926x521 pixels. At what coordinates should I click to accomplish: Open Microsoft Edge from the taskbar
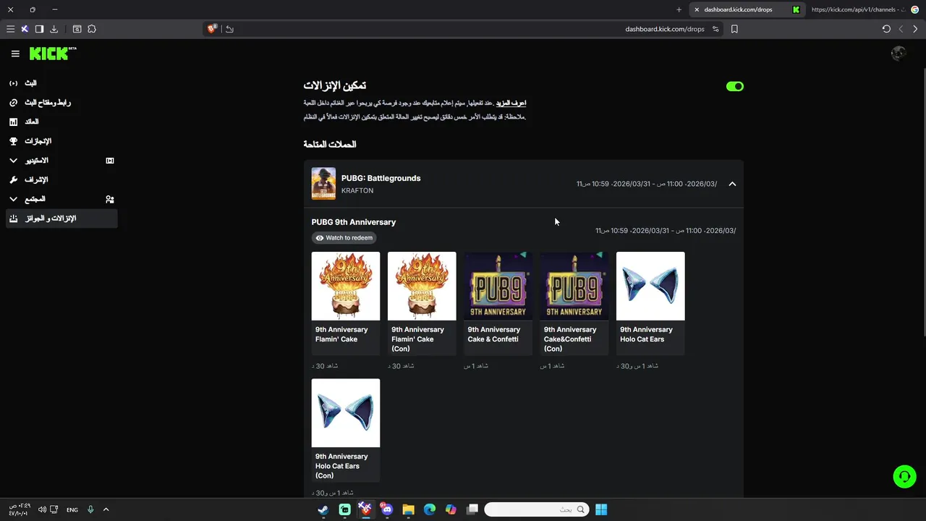point(429,509)
